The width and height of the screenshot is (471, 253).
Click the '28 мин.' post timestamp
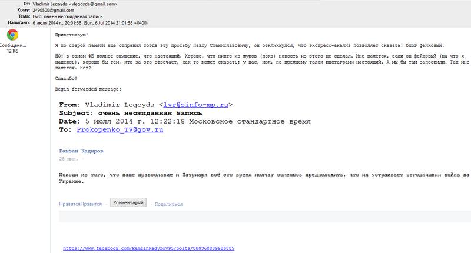coord(67,159)
